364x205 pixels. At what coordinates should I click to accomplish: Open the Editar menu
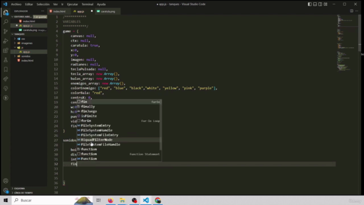[29, 4]
